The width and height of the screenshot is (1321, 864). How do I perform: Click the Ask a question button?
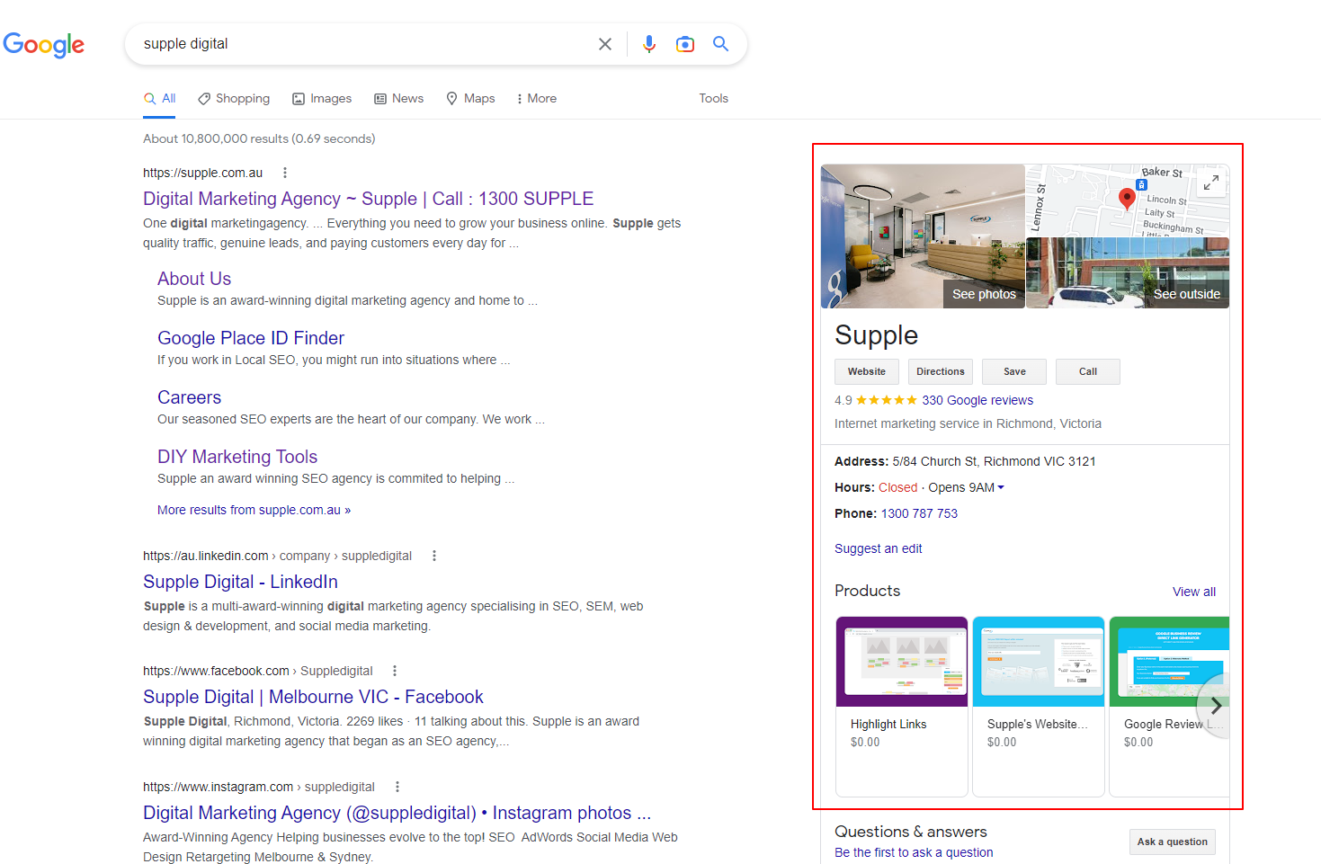(x=1173, y=842)
